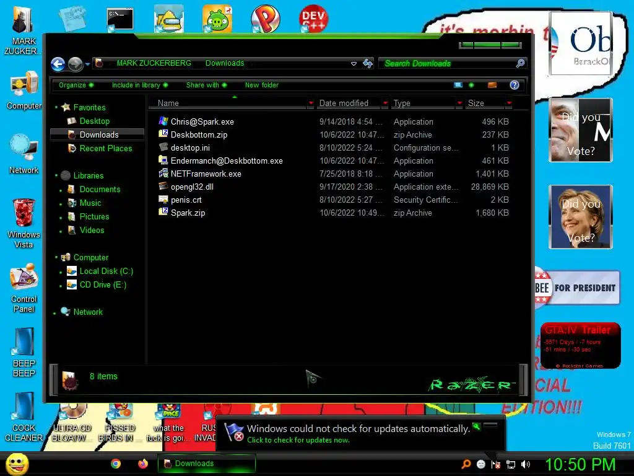Viewport: 634px width, 476px height.
Task: Open the Type column filter dropdown
Action: pyautogui.click(x=459, y=104)
